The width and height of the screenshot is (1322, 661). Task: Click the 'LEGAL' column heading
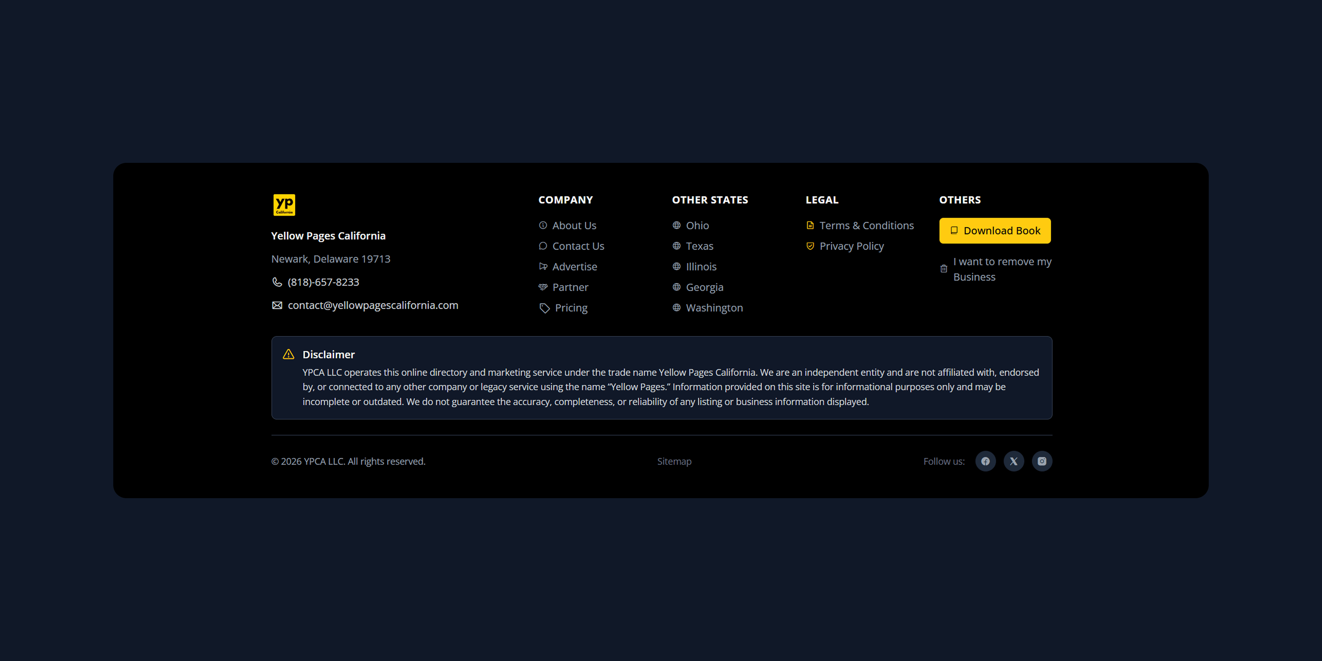822,200
